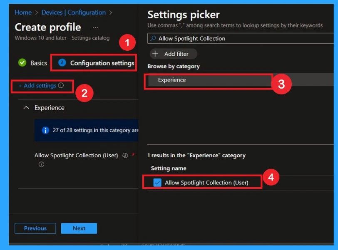338x250 pixels.
Task: Click Add filter to add a settings filter
Action: pos(173,54)
